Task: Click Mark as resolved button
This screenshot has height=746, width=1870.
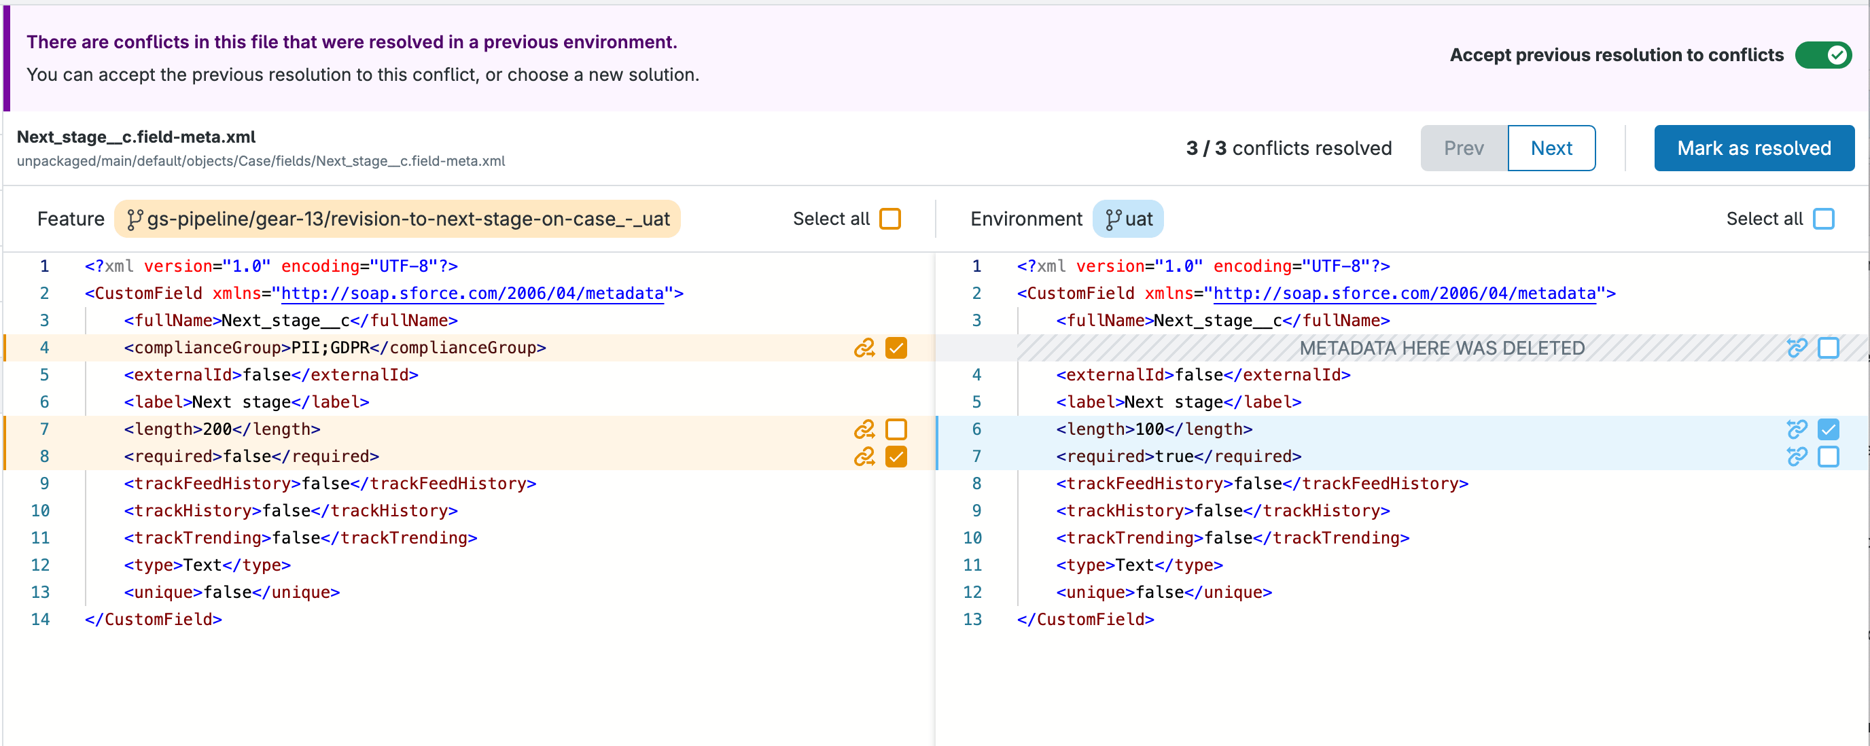Action: [x=1753, y=148]
